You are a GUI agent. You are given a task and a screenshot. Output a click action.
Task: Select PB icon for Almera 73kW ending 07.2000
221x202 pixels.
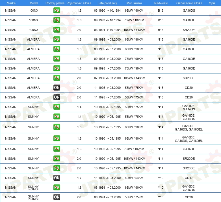pos(57,68)
